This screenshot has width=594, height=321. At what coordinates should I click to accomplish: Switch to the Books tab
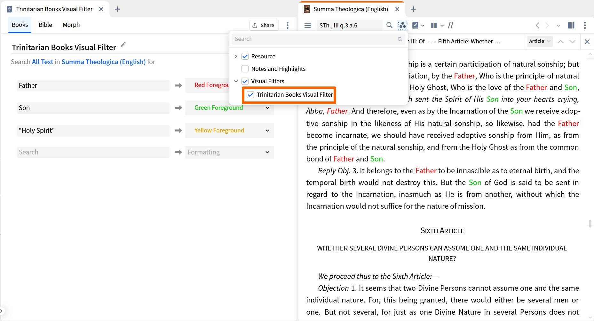coord(20,25)
